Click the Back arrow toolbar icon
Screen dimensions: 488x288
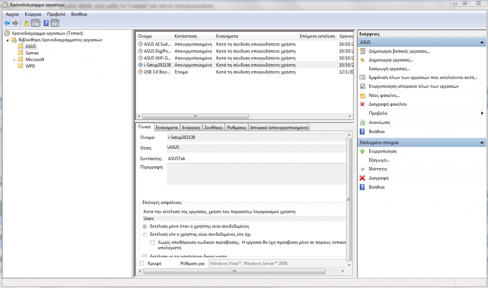tap(7, 23)
